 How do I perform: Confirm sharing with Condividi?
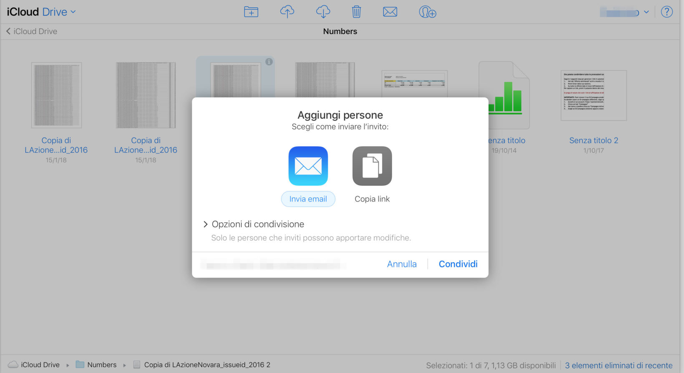click(x=458, y=264)
